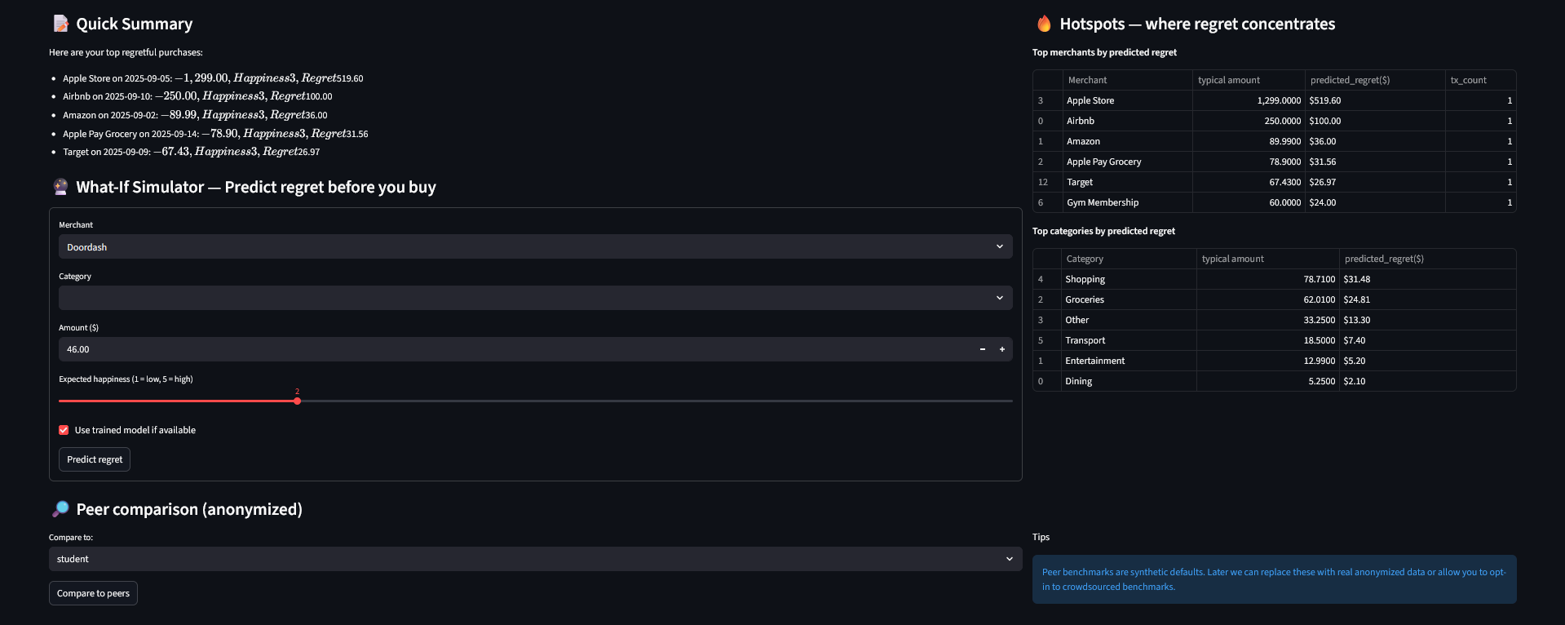Click the $24.81 regret cell for Groceries

point(1428,299)
